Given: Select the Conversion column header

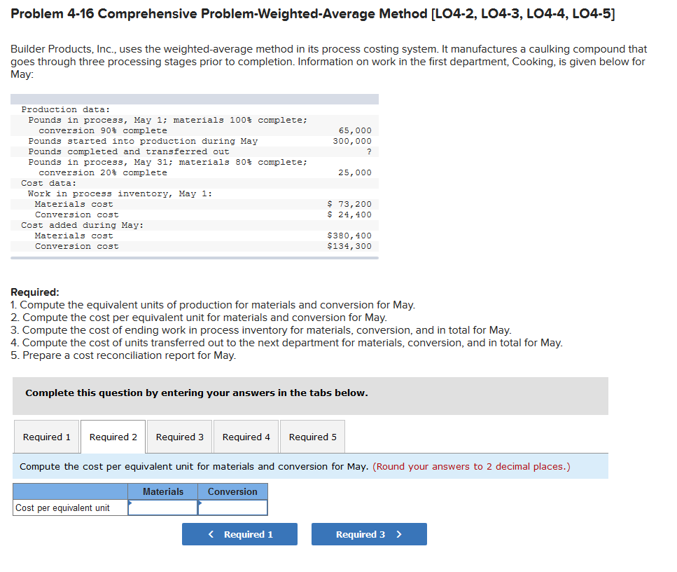Looking at the screenshot, I should (x=232, y=491).
